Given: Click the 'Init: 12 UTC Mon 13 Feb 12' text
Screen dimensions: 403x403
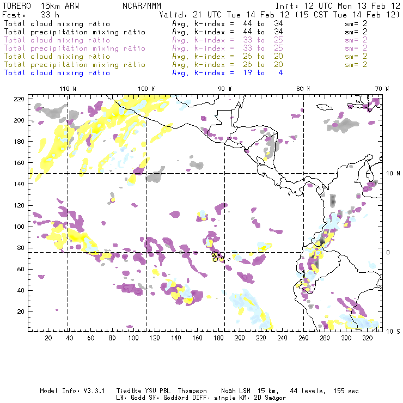Looking at the screenshot, I should tap(338, 6).
